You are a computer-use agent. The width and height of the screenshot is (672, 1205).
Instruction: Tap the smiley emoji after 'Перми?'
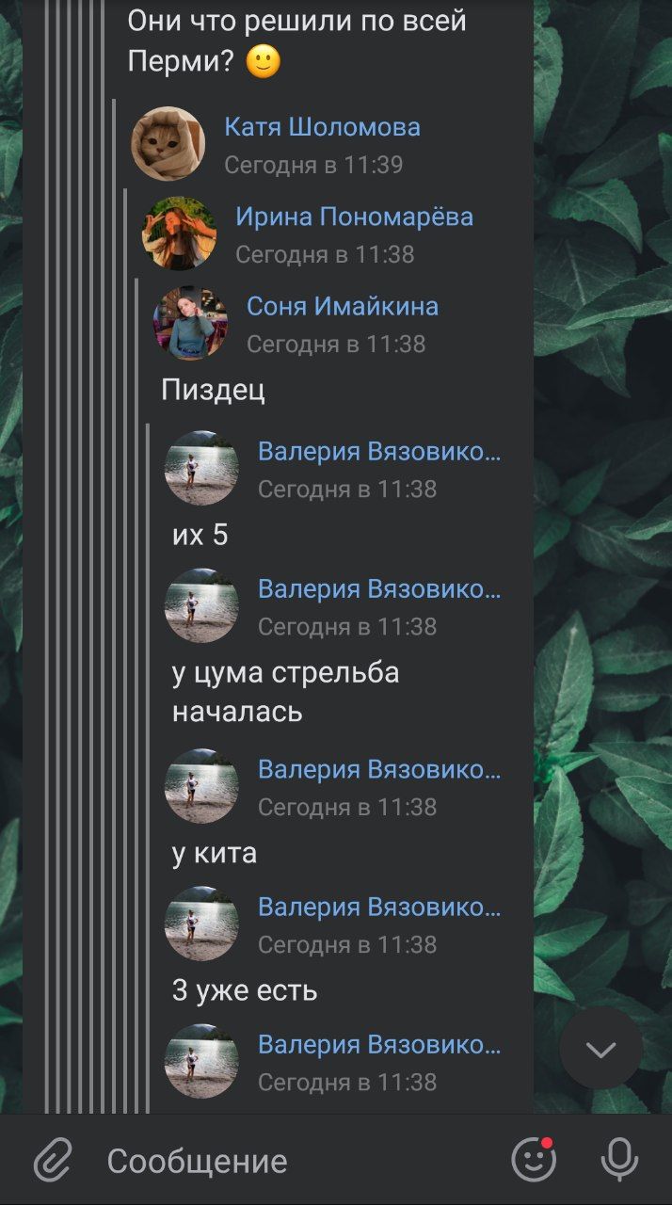264,62
